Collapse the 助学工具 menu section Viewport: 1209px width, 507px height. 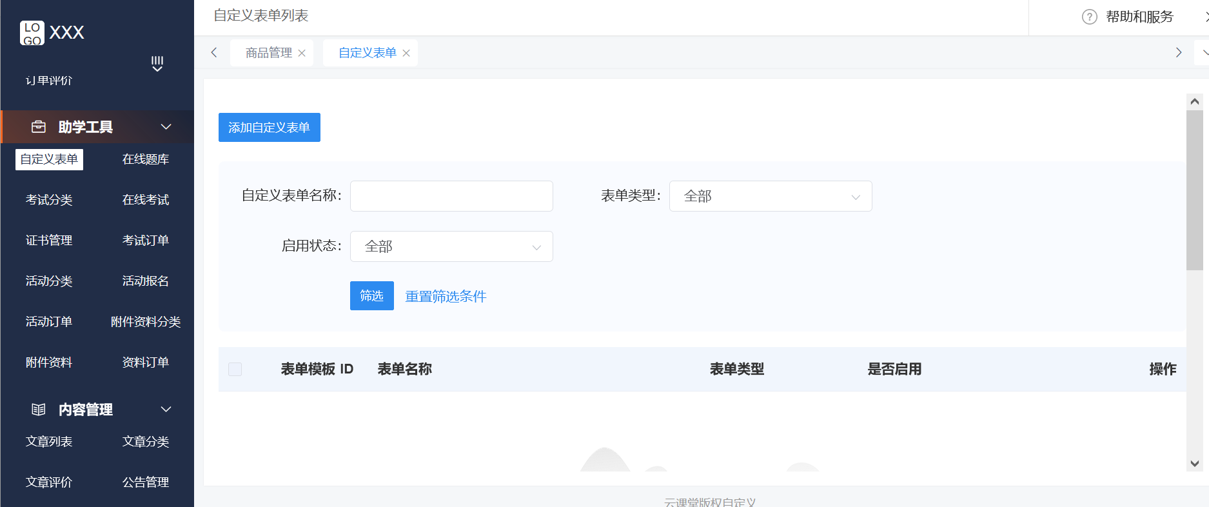(166, 127)
